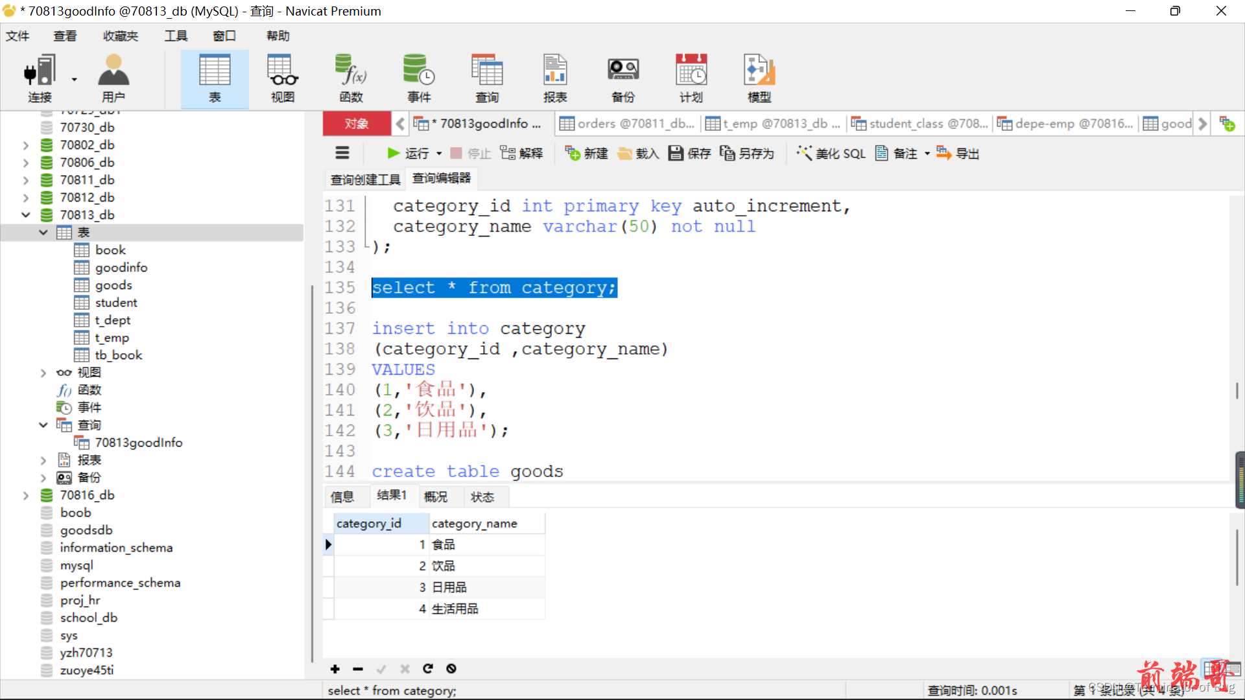Select the Report (报表) toolbar icon

pos(555,78)
